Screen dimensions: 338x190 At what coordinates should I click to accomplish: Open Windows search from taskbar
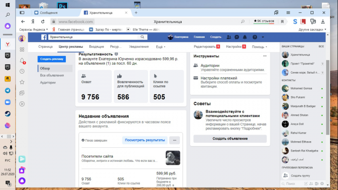[8, 15]
